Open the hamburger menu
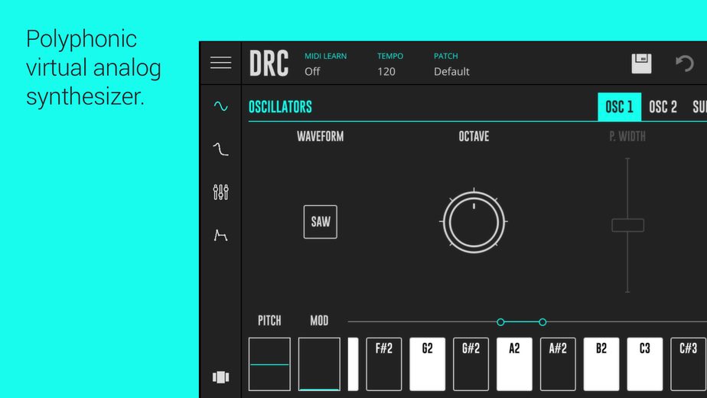 [220, 63]
